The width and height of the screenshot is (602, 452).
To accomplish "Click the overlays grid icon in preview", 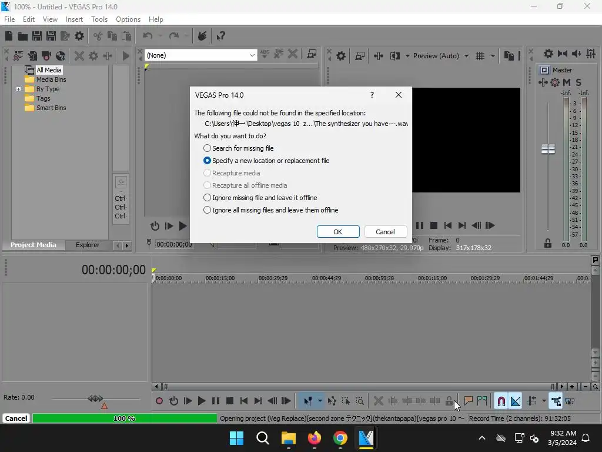I will [x=480, y=56].
